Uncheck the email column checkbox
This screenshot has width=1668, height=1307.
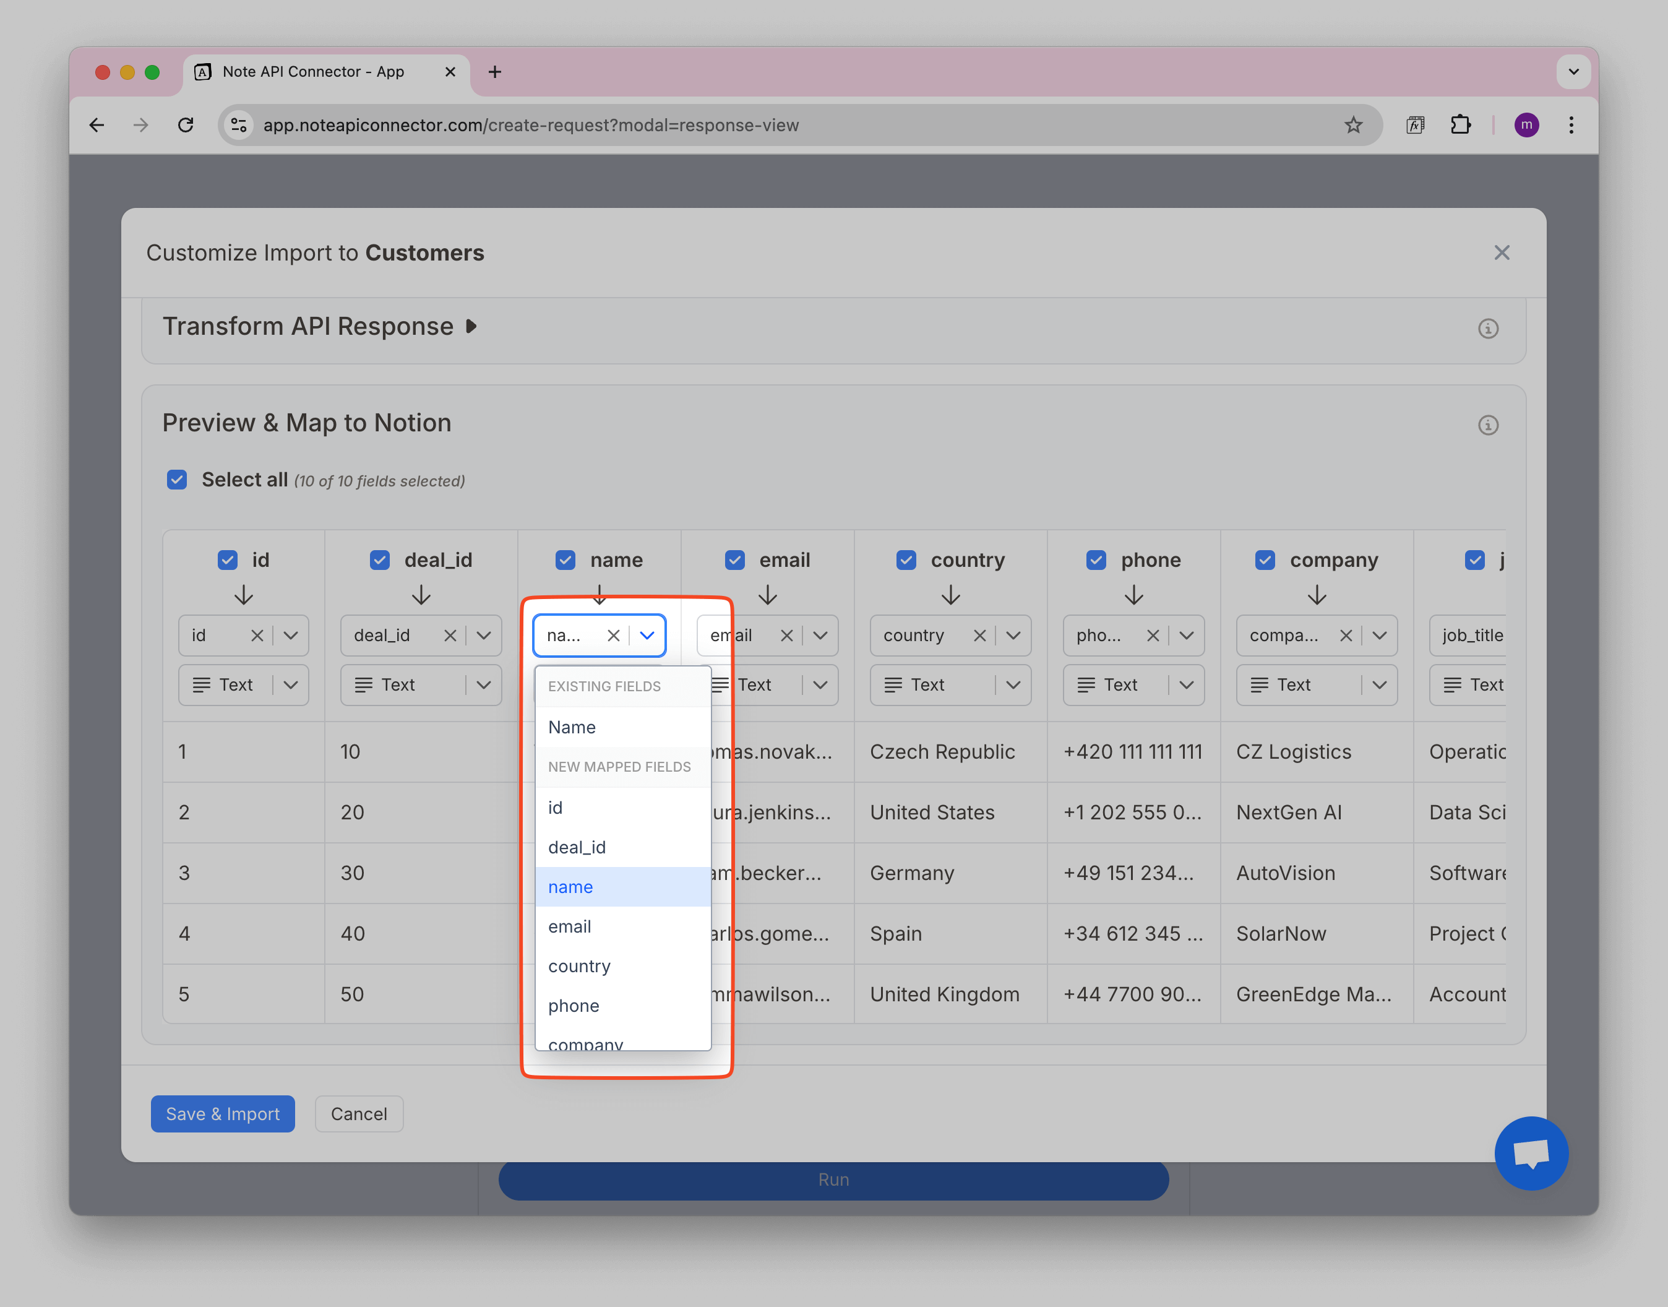coord(734,560)
